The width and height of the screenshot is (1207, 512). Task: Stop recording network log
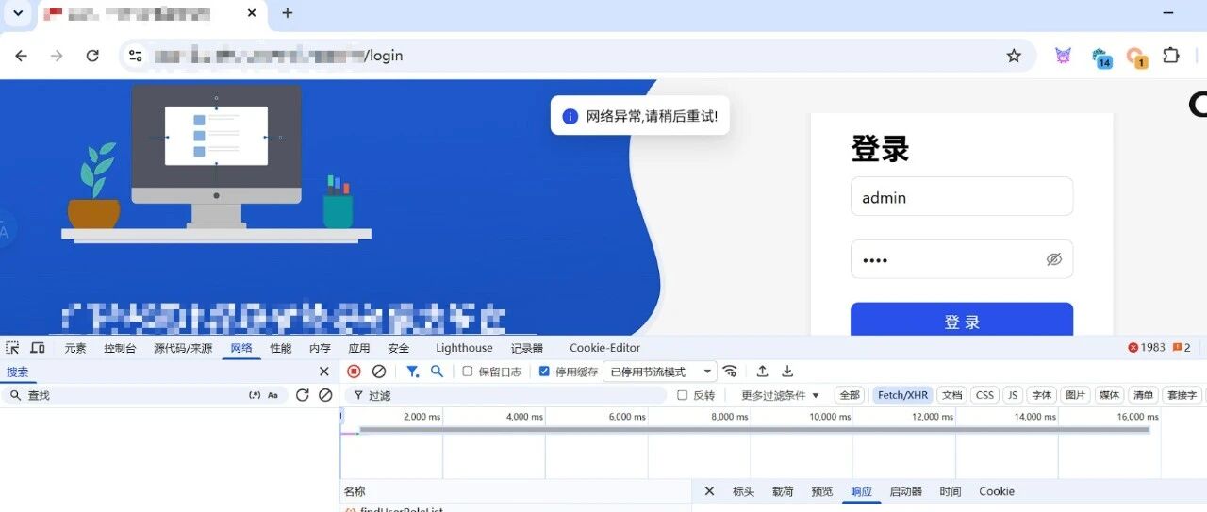click(355, 372)
